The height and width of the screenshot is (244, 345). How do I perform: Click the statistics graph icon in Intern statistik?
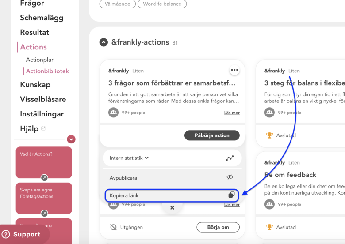click(x=230, y=158)
